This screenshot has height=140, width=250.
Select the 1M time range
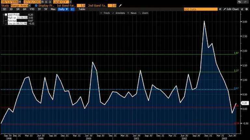(x=18, y=9)
